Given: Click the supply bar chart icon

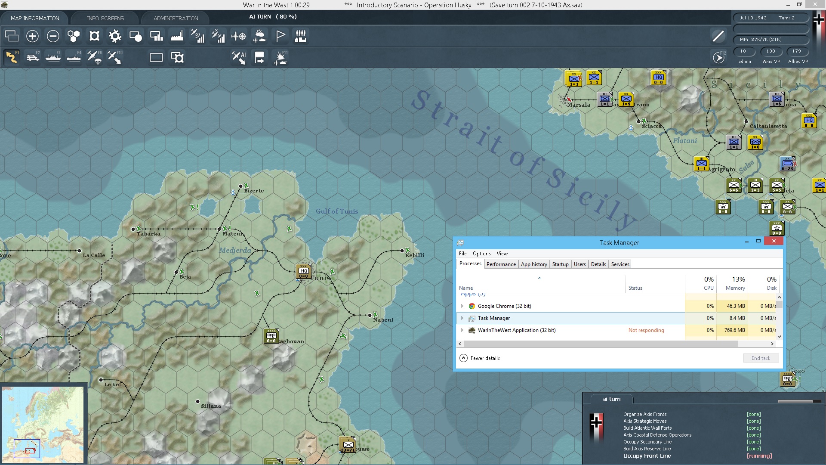Looking at the screenshot, I should [156, 36].
